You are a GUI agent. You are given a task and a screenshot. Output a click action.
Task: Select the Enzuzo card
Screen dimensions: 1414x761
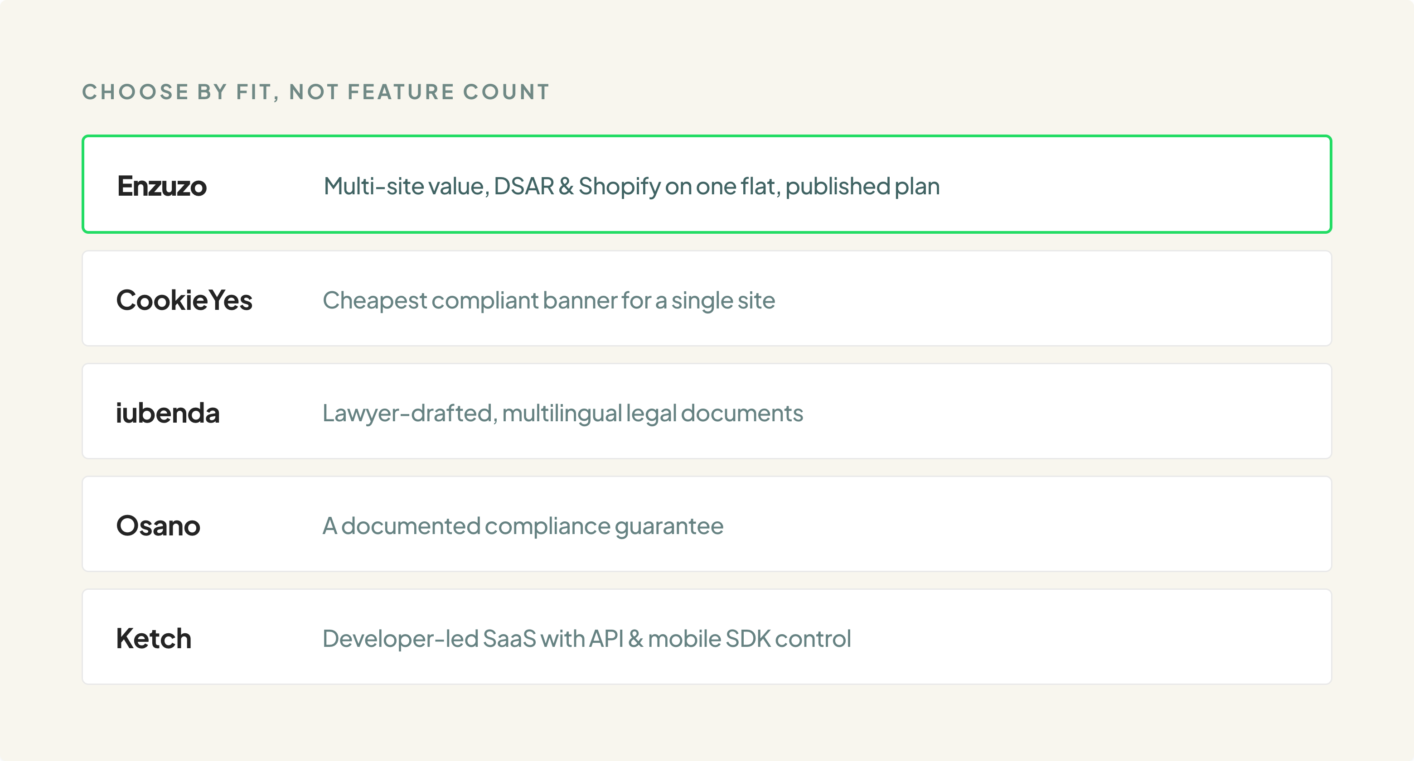point(707,184)
